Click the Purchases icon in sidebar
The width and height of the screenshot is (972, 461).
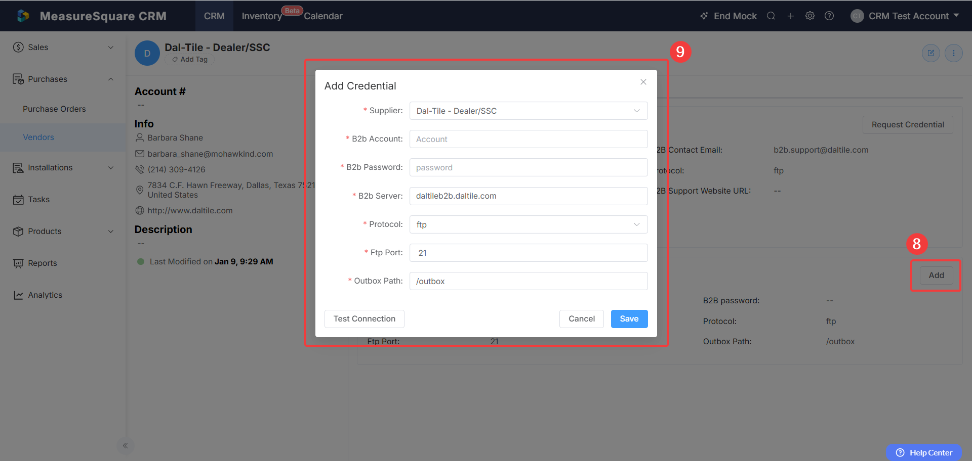click(x=18, y=79)
